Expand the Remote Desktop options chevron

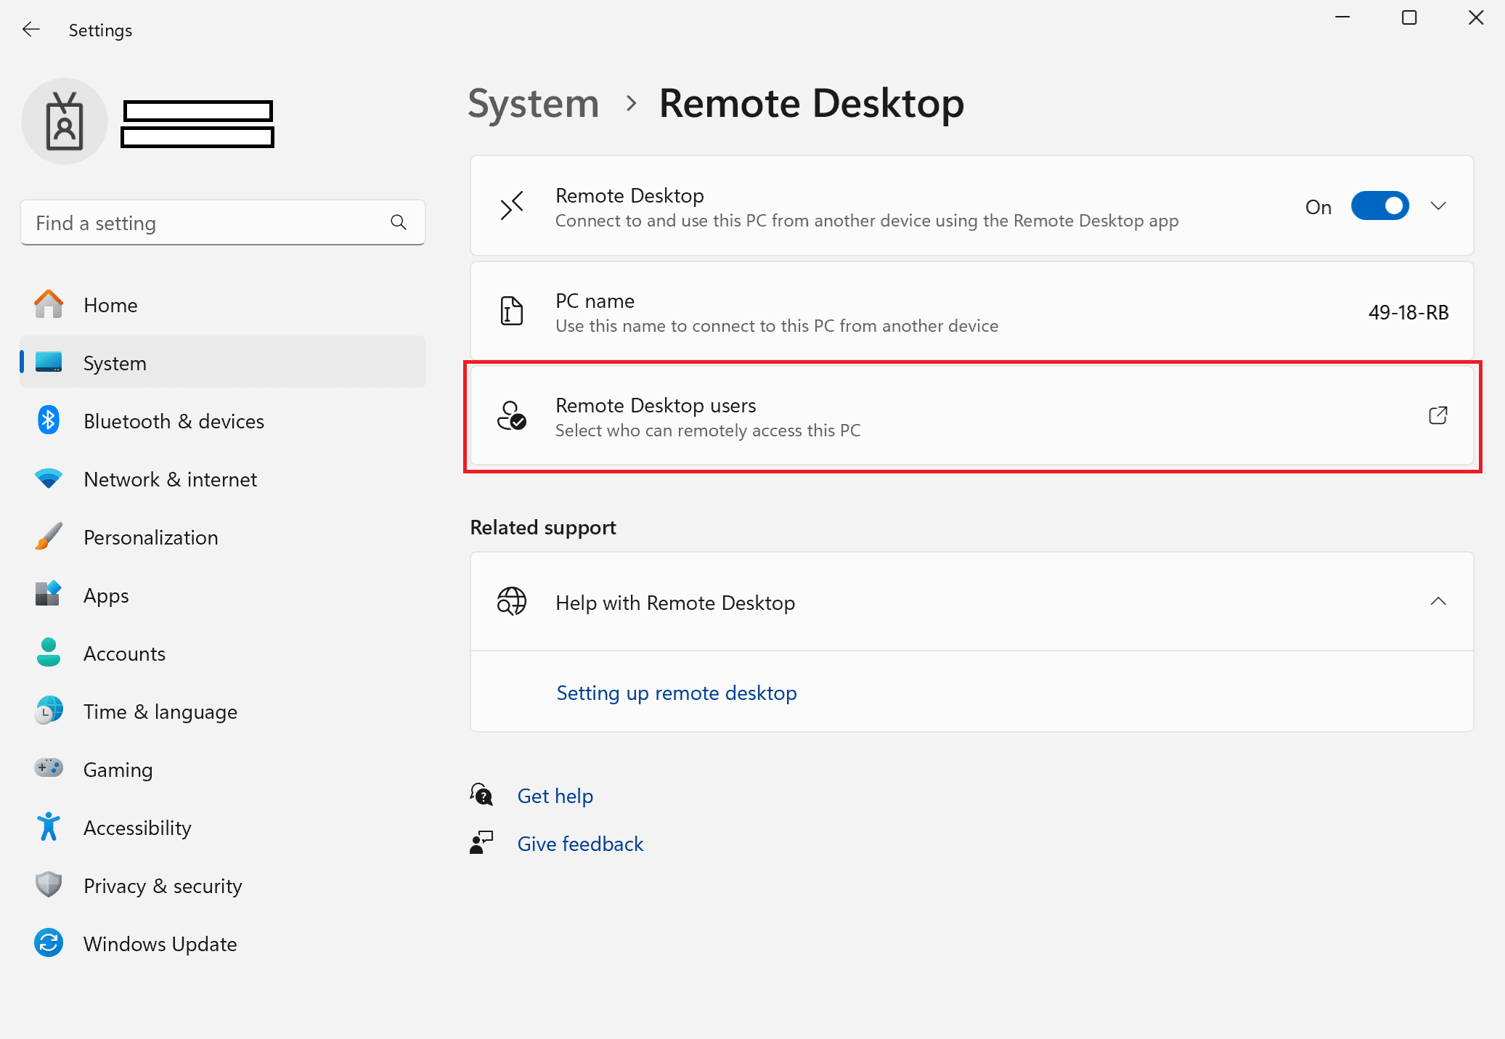coord(1438,206)
